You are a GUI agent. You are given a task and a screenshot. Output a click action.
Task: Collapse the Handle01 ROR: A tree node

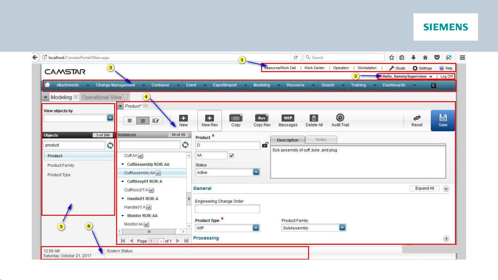click(x=123, y=199)
